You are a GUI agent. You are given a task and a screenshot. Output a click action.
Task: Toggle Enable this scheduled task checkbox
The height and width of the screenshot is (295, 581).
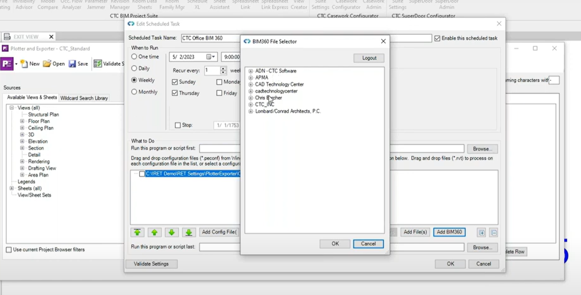(x=437, y=38)
